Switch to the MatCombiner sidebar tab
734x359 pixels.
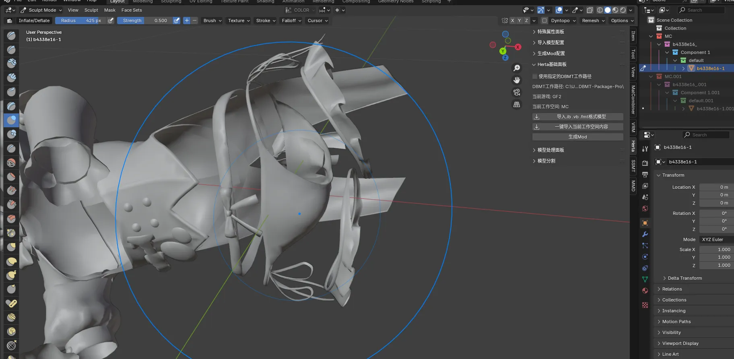633,99
